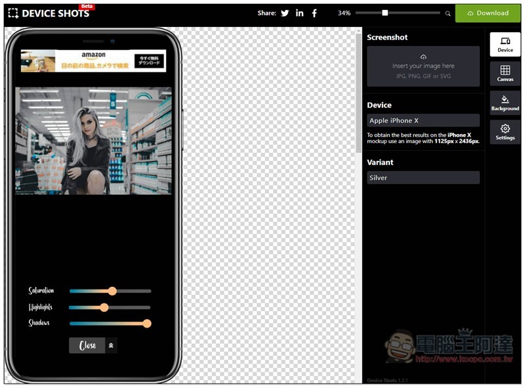Click the zoom magnifier icon

point(448,13)
